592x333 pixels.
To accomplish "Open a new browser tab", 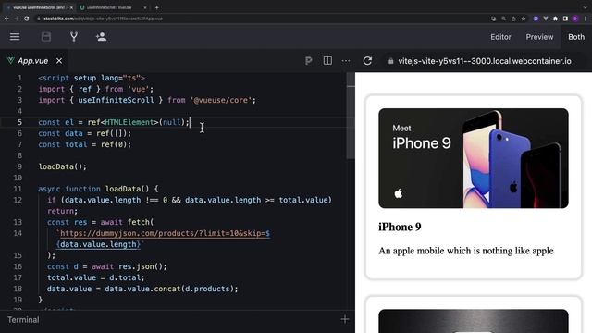I will 156,7.
